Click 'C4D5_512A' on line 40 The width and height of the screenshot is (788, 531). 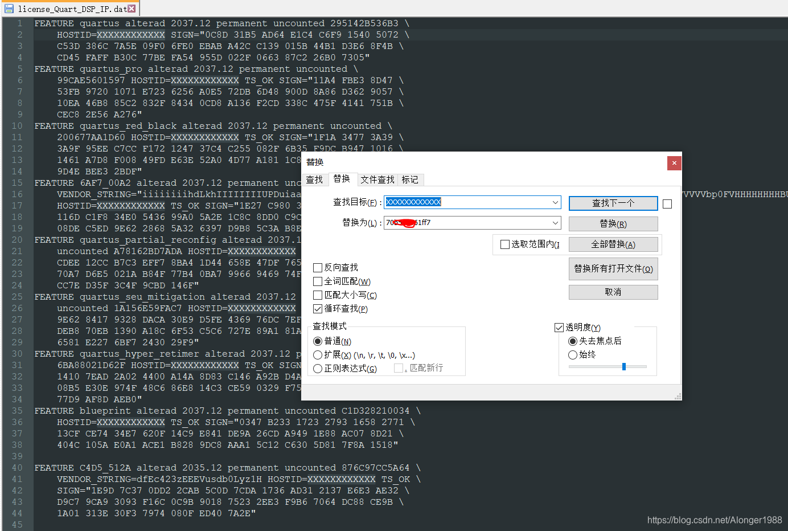tap(105, 468)
